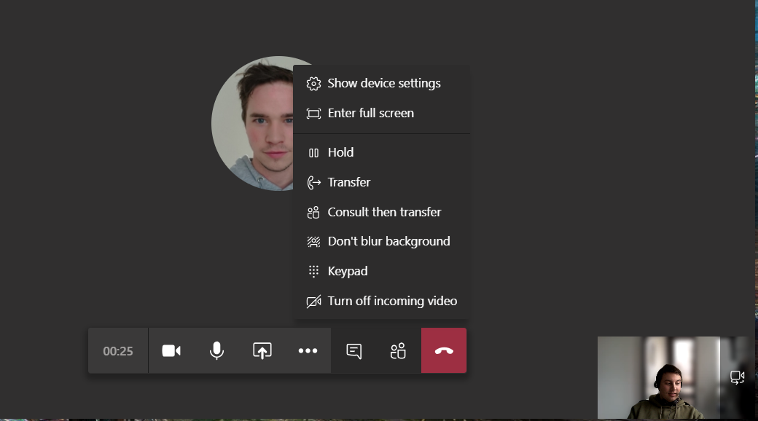Show participants panel
758x421 pixels.
point(398,351)
